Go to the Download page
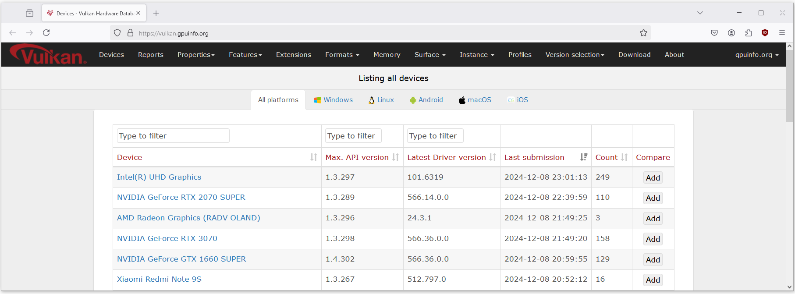Screen dimensions: 795x294 [x=635, y=55]
